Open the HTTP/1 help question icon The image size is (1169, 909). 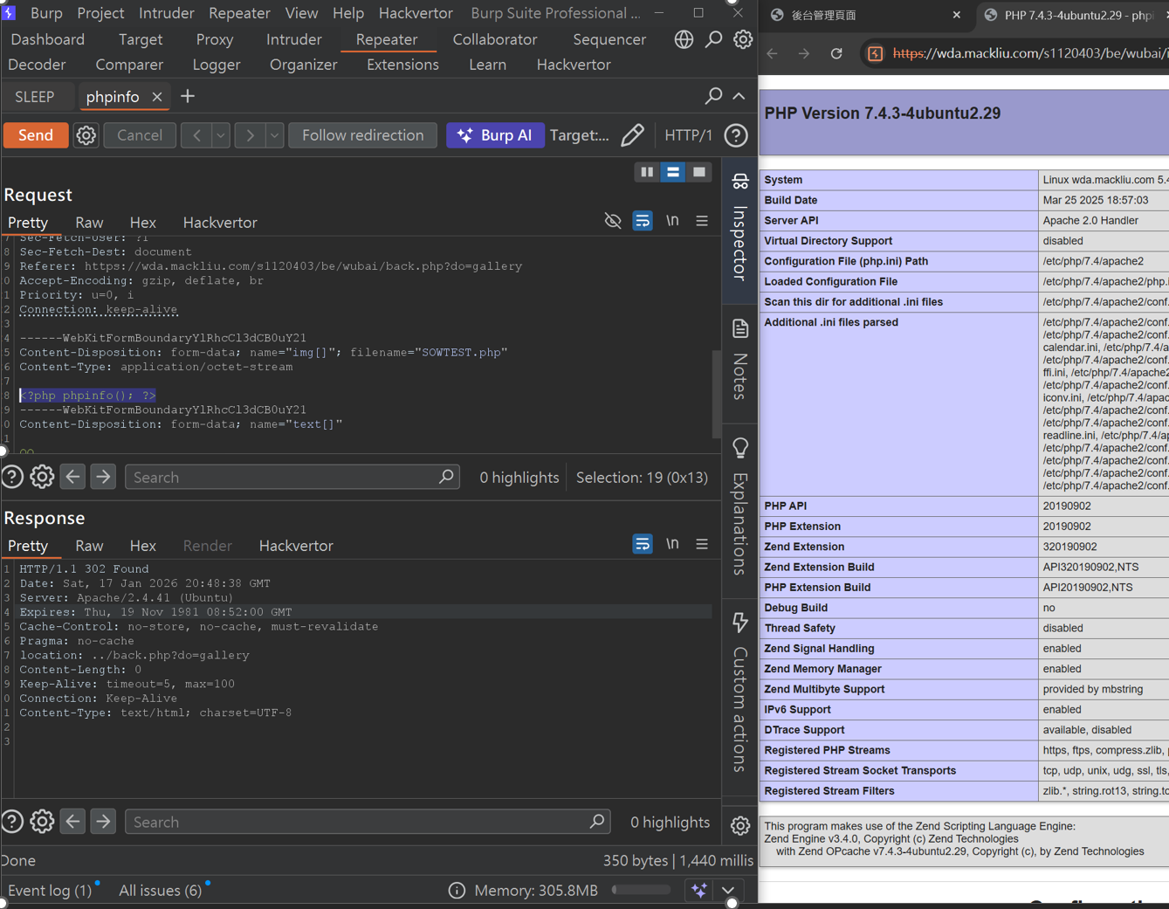coord(736,135)
